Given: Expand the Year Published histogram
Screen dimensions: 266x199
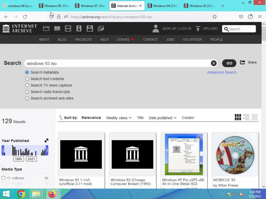Looking at the screenshot, I should click(46, 140).
